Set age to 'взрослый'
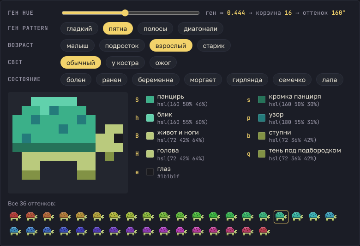This screenshot has width=360, height=246. [x=171, y=46]
